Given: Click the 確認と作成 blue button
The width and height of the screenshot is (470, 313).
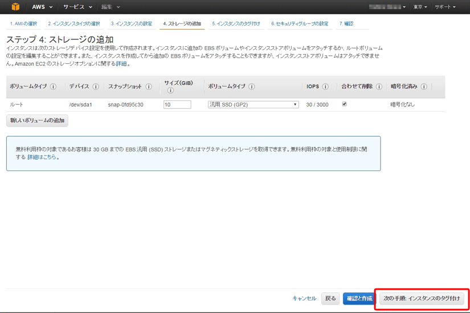Looking at the screenshot, I should pyautogui.click(x=358, y=298).
